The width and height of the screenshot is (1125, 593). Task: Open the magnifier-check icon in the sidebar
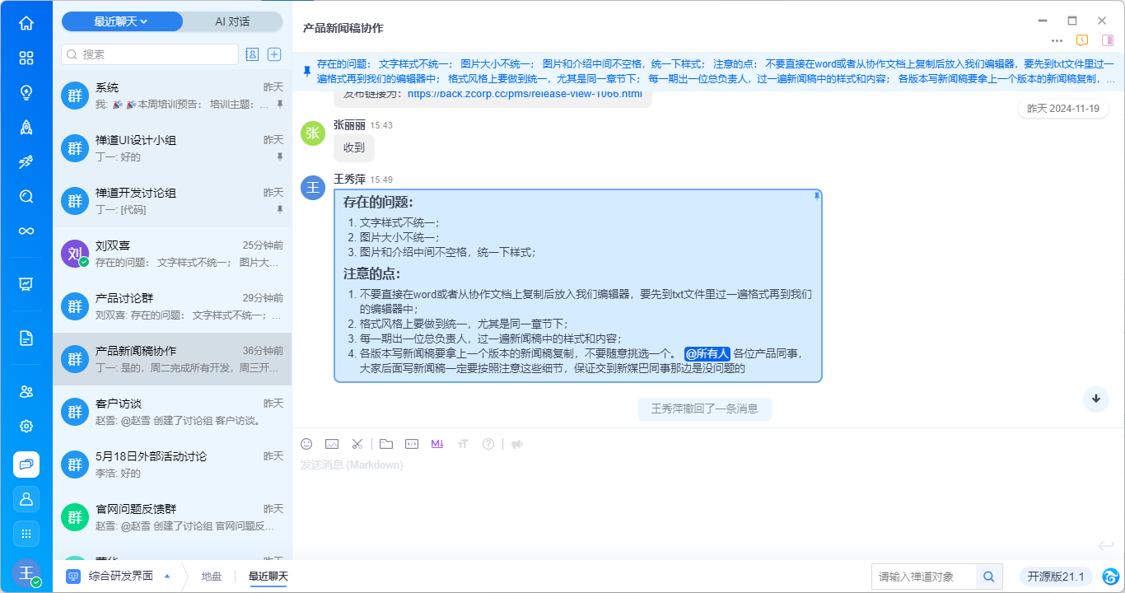coord(26,196)
